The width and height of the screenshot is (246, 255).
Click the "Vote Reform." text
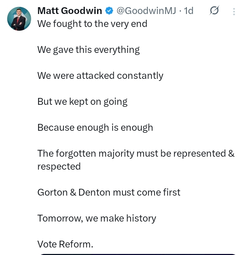click(65, 244)
